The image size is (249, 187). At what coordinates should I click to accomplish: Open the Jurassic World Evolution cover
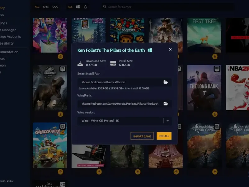pos(50,88)
